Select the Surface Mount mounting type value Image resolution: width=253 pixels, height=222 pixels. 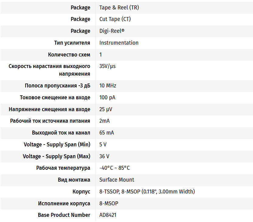[117, 180]
